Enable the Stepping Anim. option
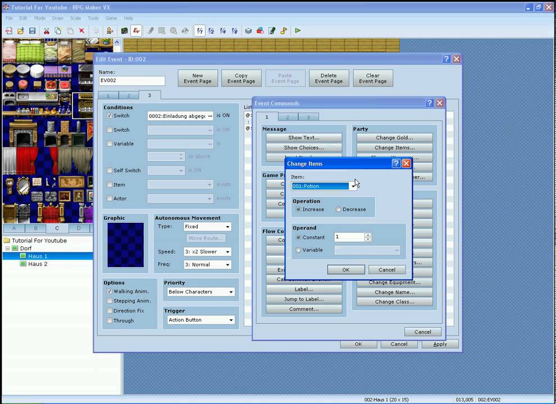Screen dimensions: 556x404 110,301
